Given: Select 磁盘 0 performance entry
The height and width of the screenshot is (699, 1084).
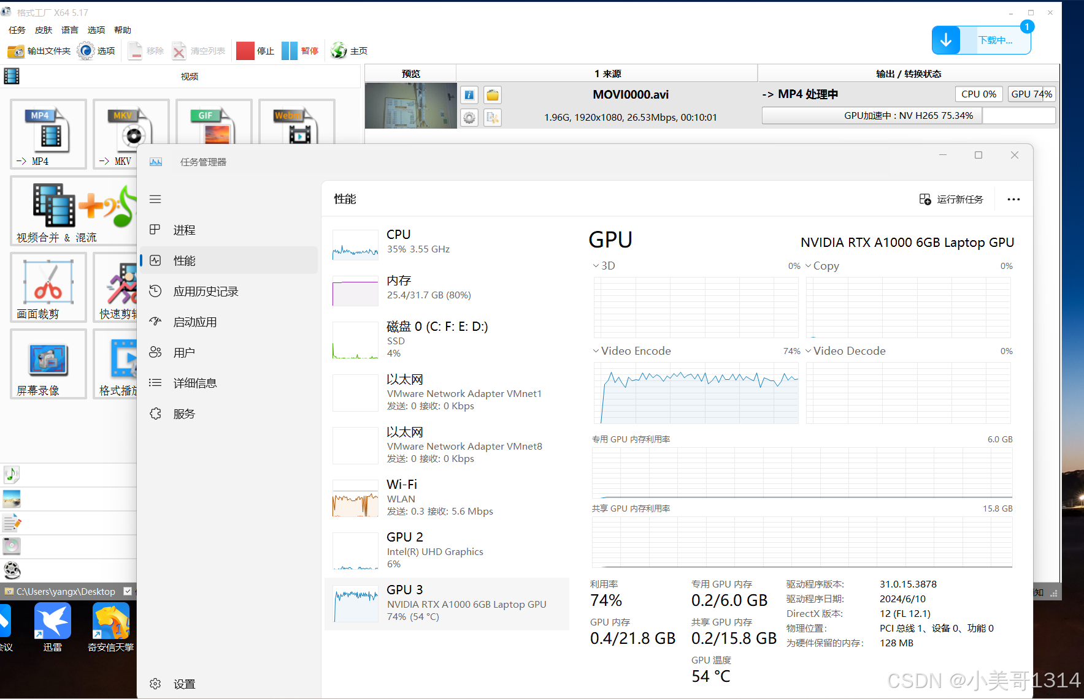Looking at the screenshot, I should click(447, 340).
